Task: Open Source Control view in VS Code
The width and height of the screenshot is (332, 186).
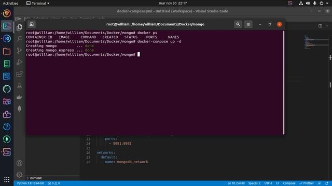Action: tap(20, 51)
